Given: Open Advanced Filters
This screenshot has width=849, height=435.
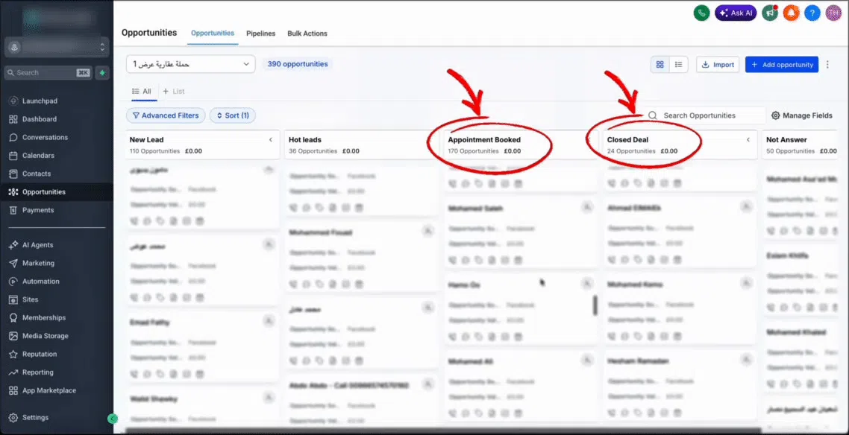Looking at the screenshot, I should (x=166, y=115).
